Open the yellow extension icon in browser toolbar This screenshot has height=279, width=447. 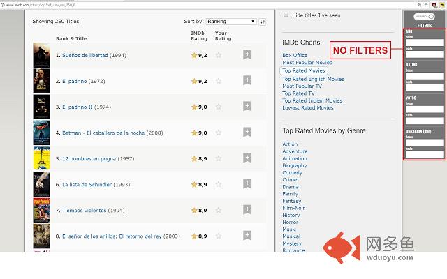point(442,5)
